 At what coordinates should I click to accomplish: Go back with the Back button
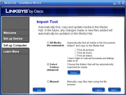coord(99,90)
